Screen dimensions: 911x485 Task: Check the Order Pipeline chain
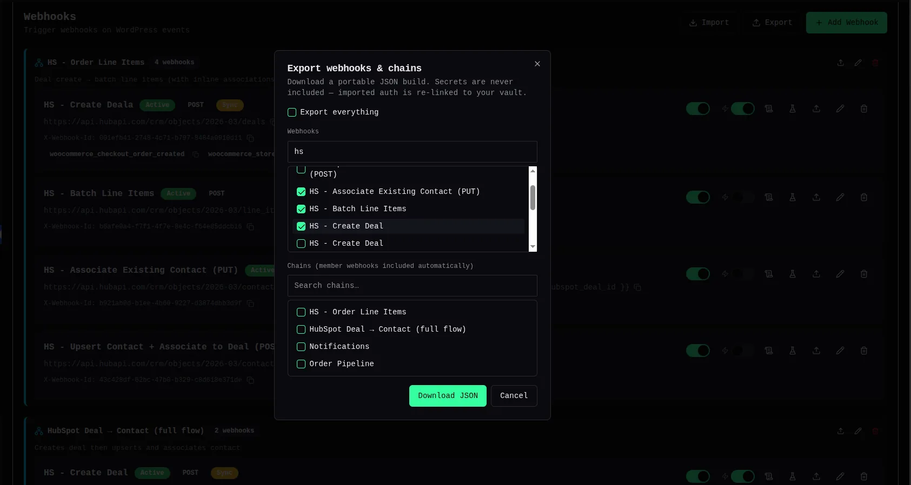(301, 364)
